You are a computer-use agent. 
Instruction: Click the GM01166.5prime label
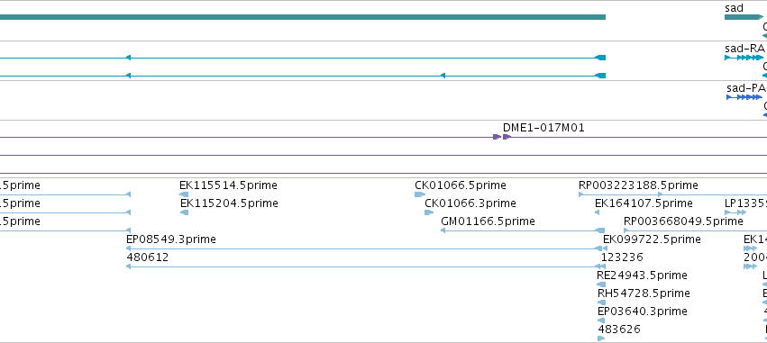pyautogui.click(x=488, y=221)
